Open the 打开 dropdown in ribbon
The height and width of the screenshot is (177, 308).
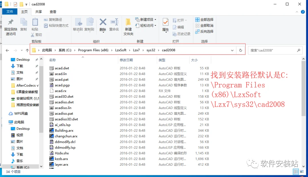pos(180,20)
